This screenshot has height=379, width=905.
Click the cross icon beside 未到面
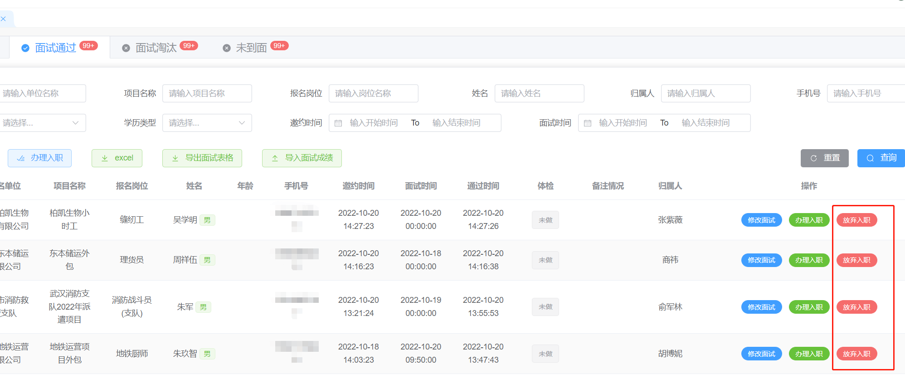[x=227, y=48]
